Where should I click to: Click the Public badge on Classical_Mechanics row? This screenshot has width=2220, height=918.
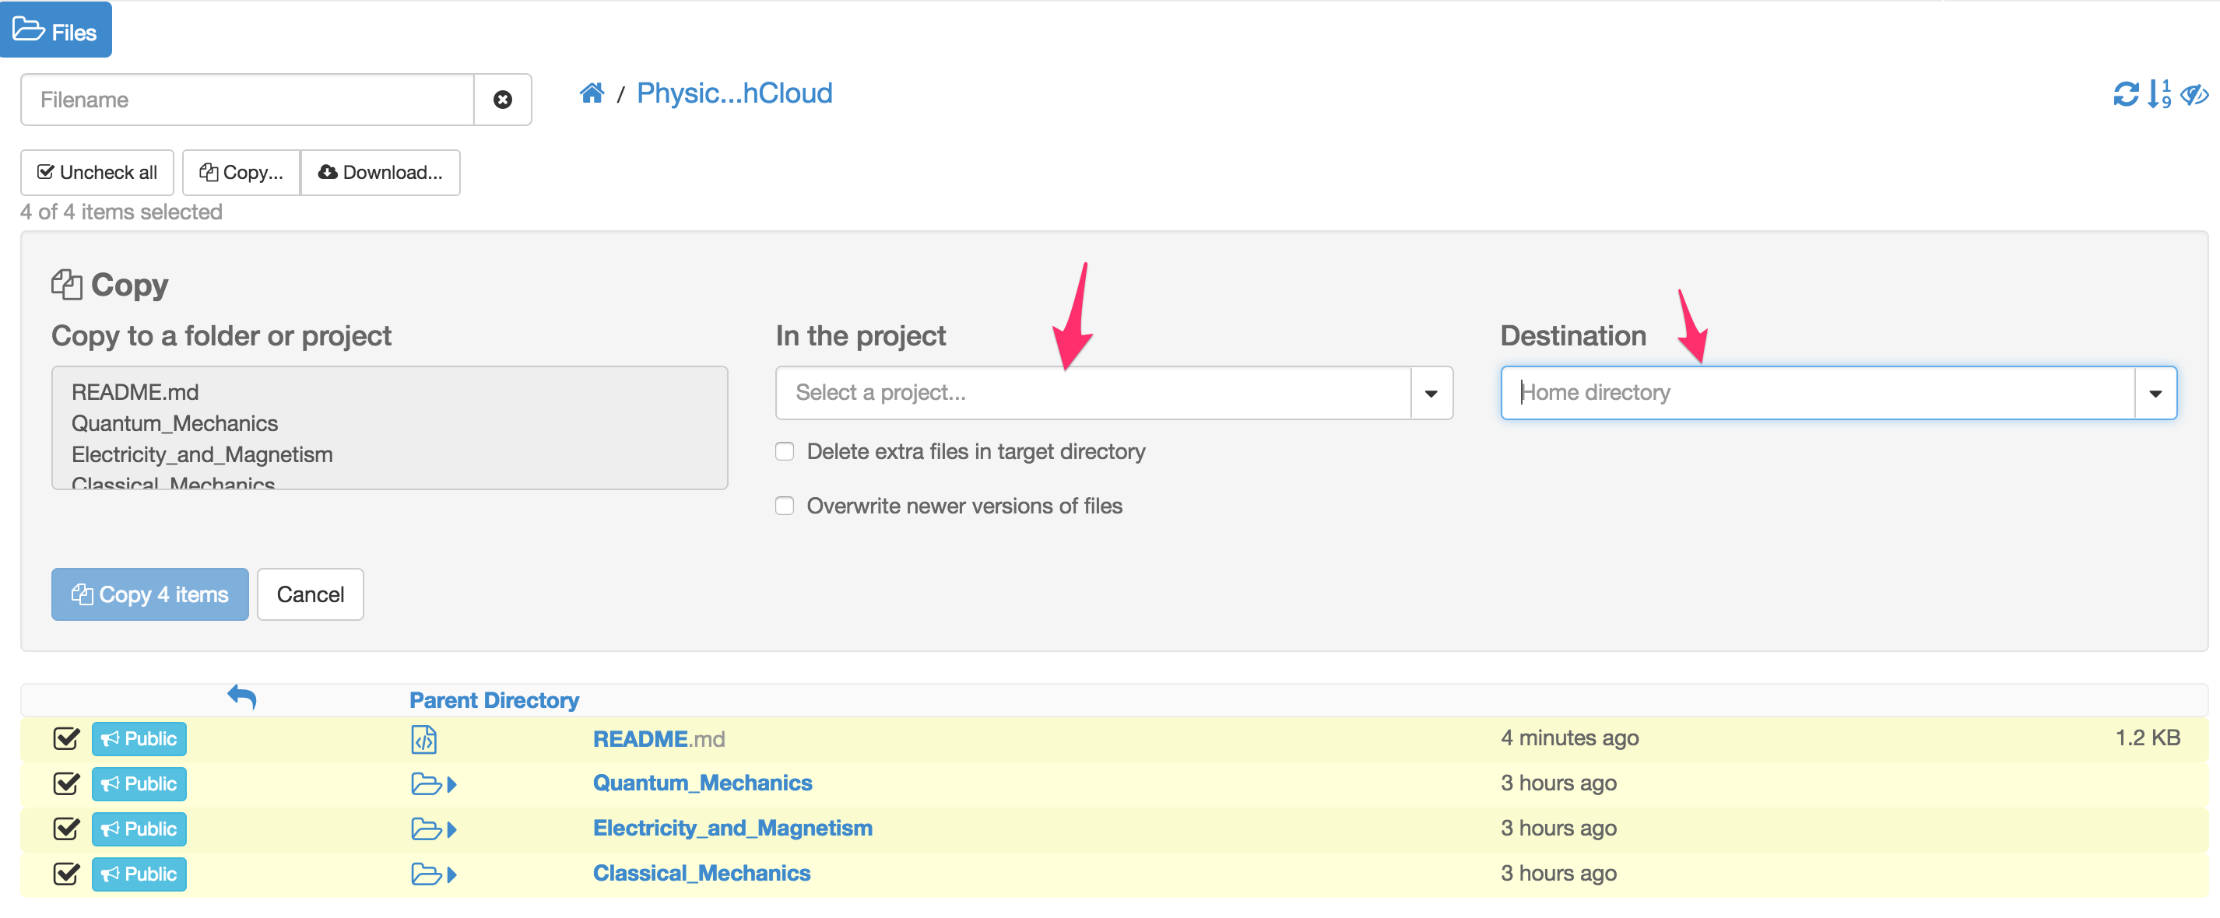pos(139,873)
